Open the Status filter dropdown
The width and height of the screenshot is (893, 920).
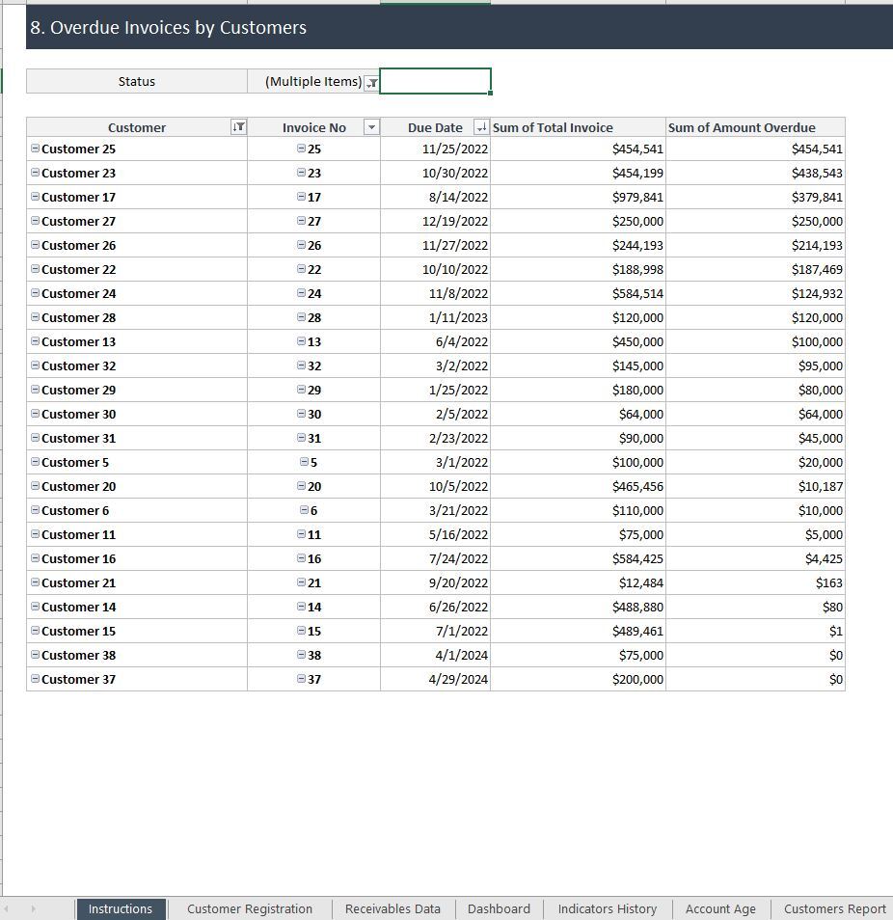pos(372,83)
